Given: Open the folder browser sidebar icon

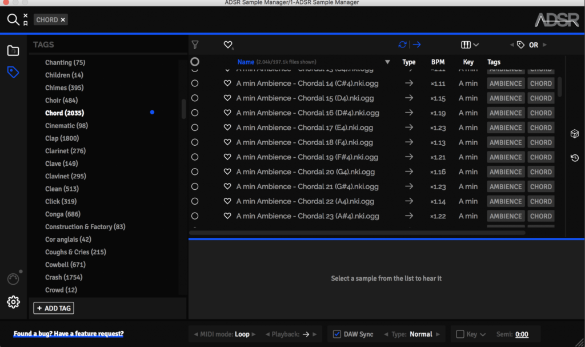Looking at the screenshot, I should [13, 51].
